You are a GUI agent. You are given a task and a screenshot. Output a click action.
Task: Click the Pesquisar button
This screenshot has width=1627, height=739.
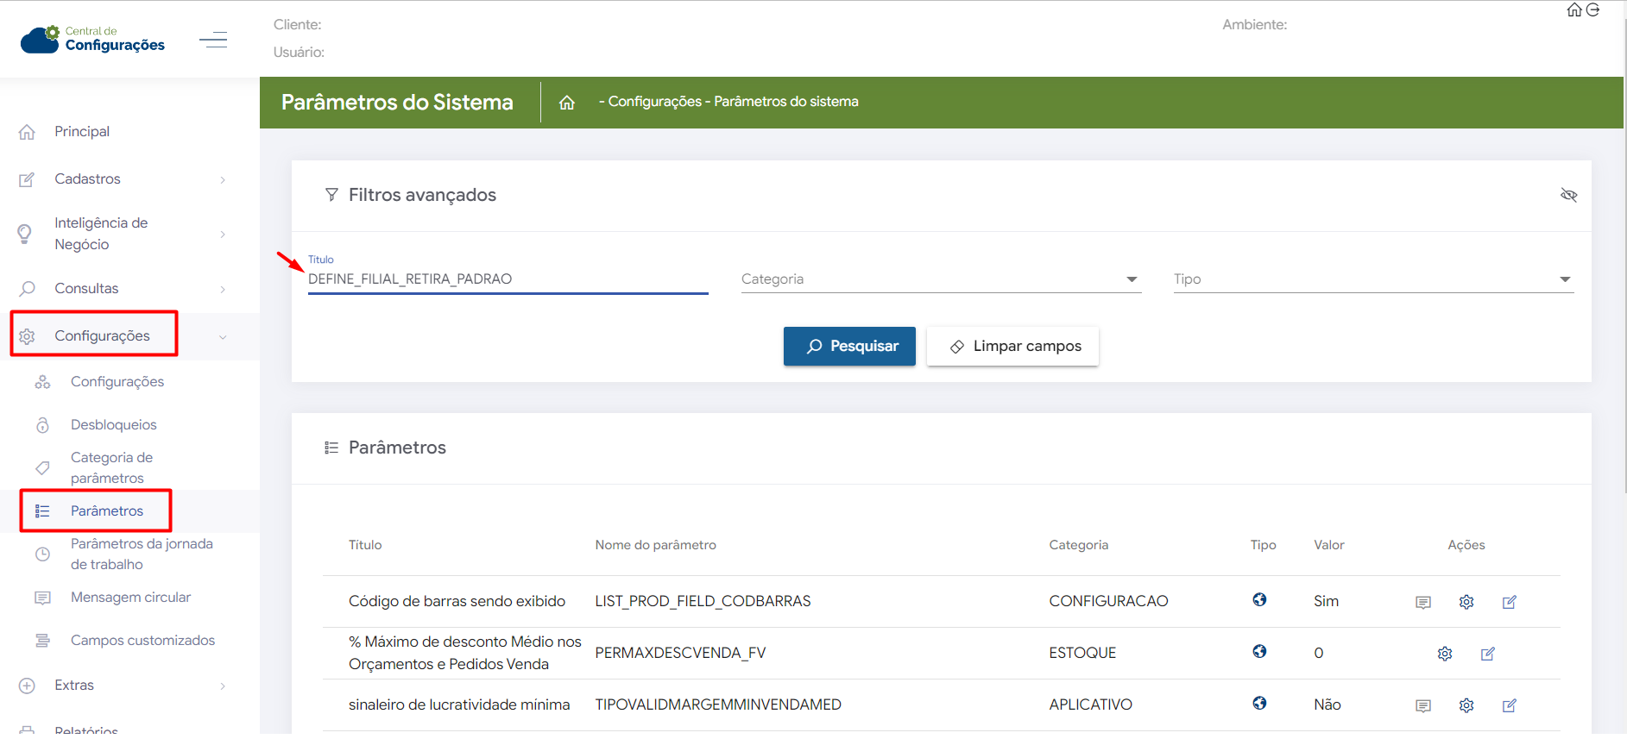pyautogui.click(x=849, y=347)
